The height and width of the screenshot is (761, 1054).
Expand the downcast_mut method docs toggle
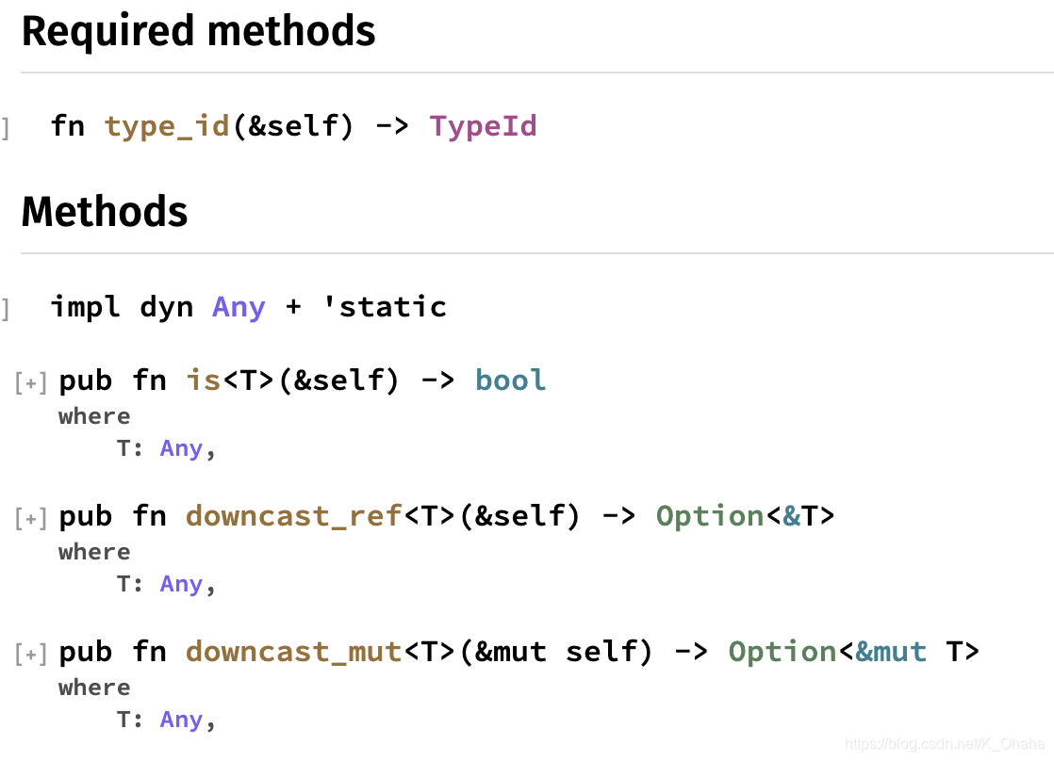pos(31,655)
